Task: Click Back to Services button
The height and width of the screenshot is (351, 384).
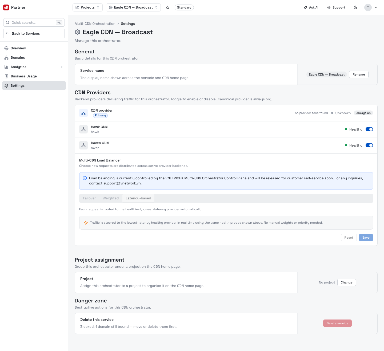Action: point(34,34)
